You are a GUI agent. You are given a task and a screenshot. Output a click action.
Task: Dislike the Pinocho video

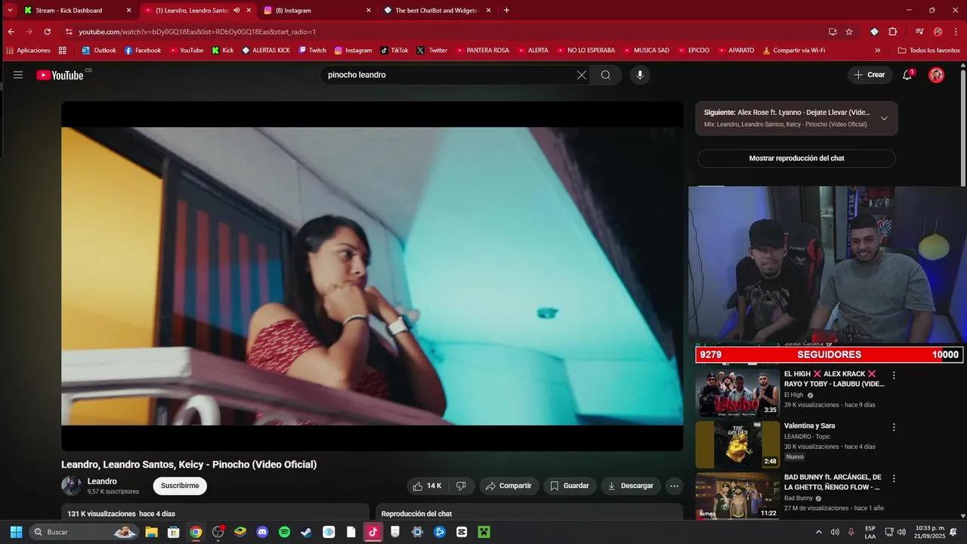(x=461, y=486)
